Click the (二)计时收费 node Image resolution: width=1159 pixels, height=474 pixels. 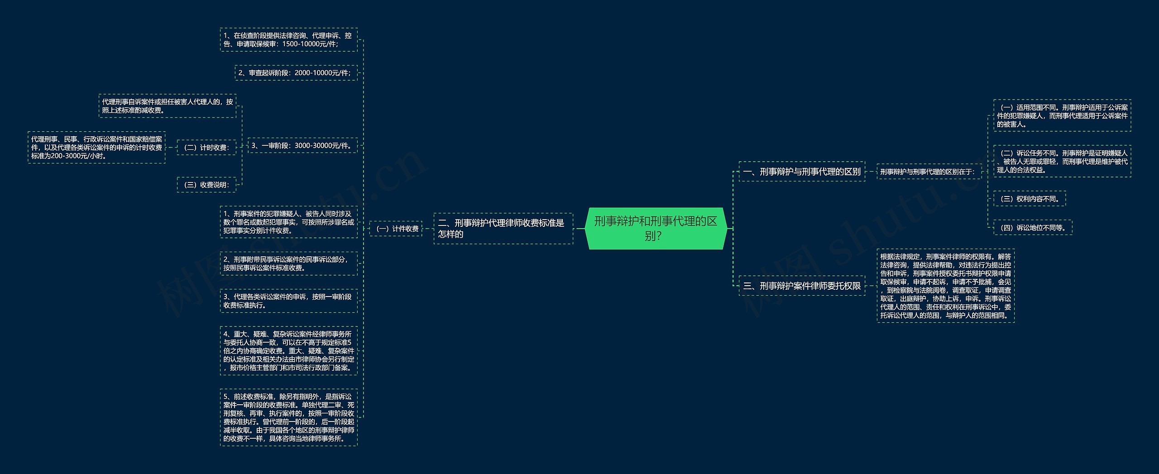click(x=206, y=148)
